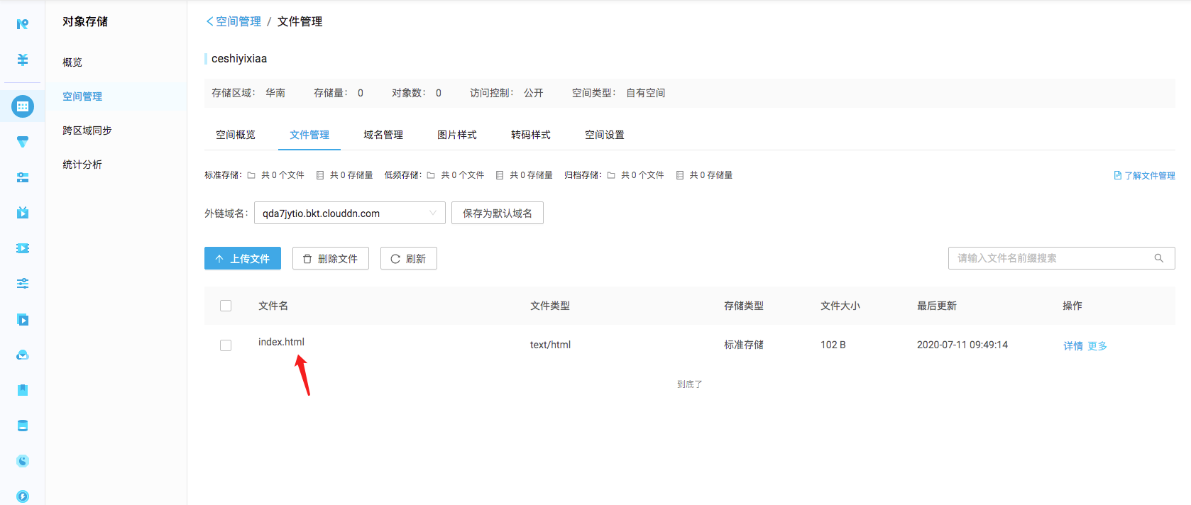This screenshot has height=505, width=1191.
Task: Click the file name prefix search field
Action: coord(1062,258)
